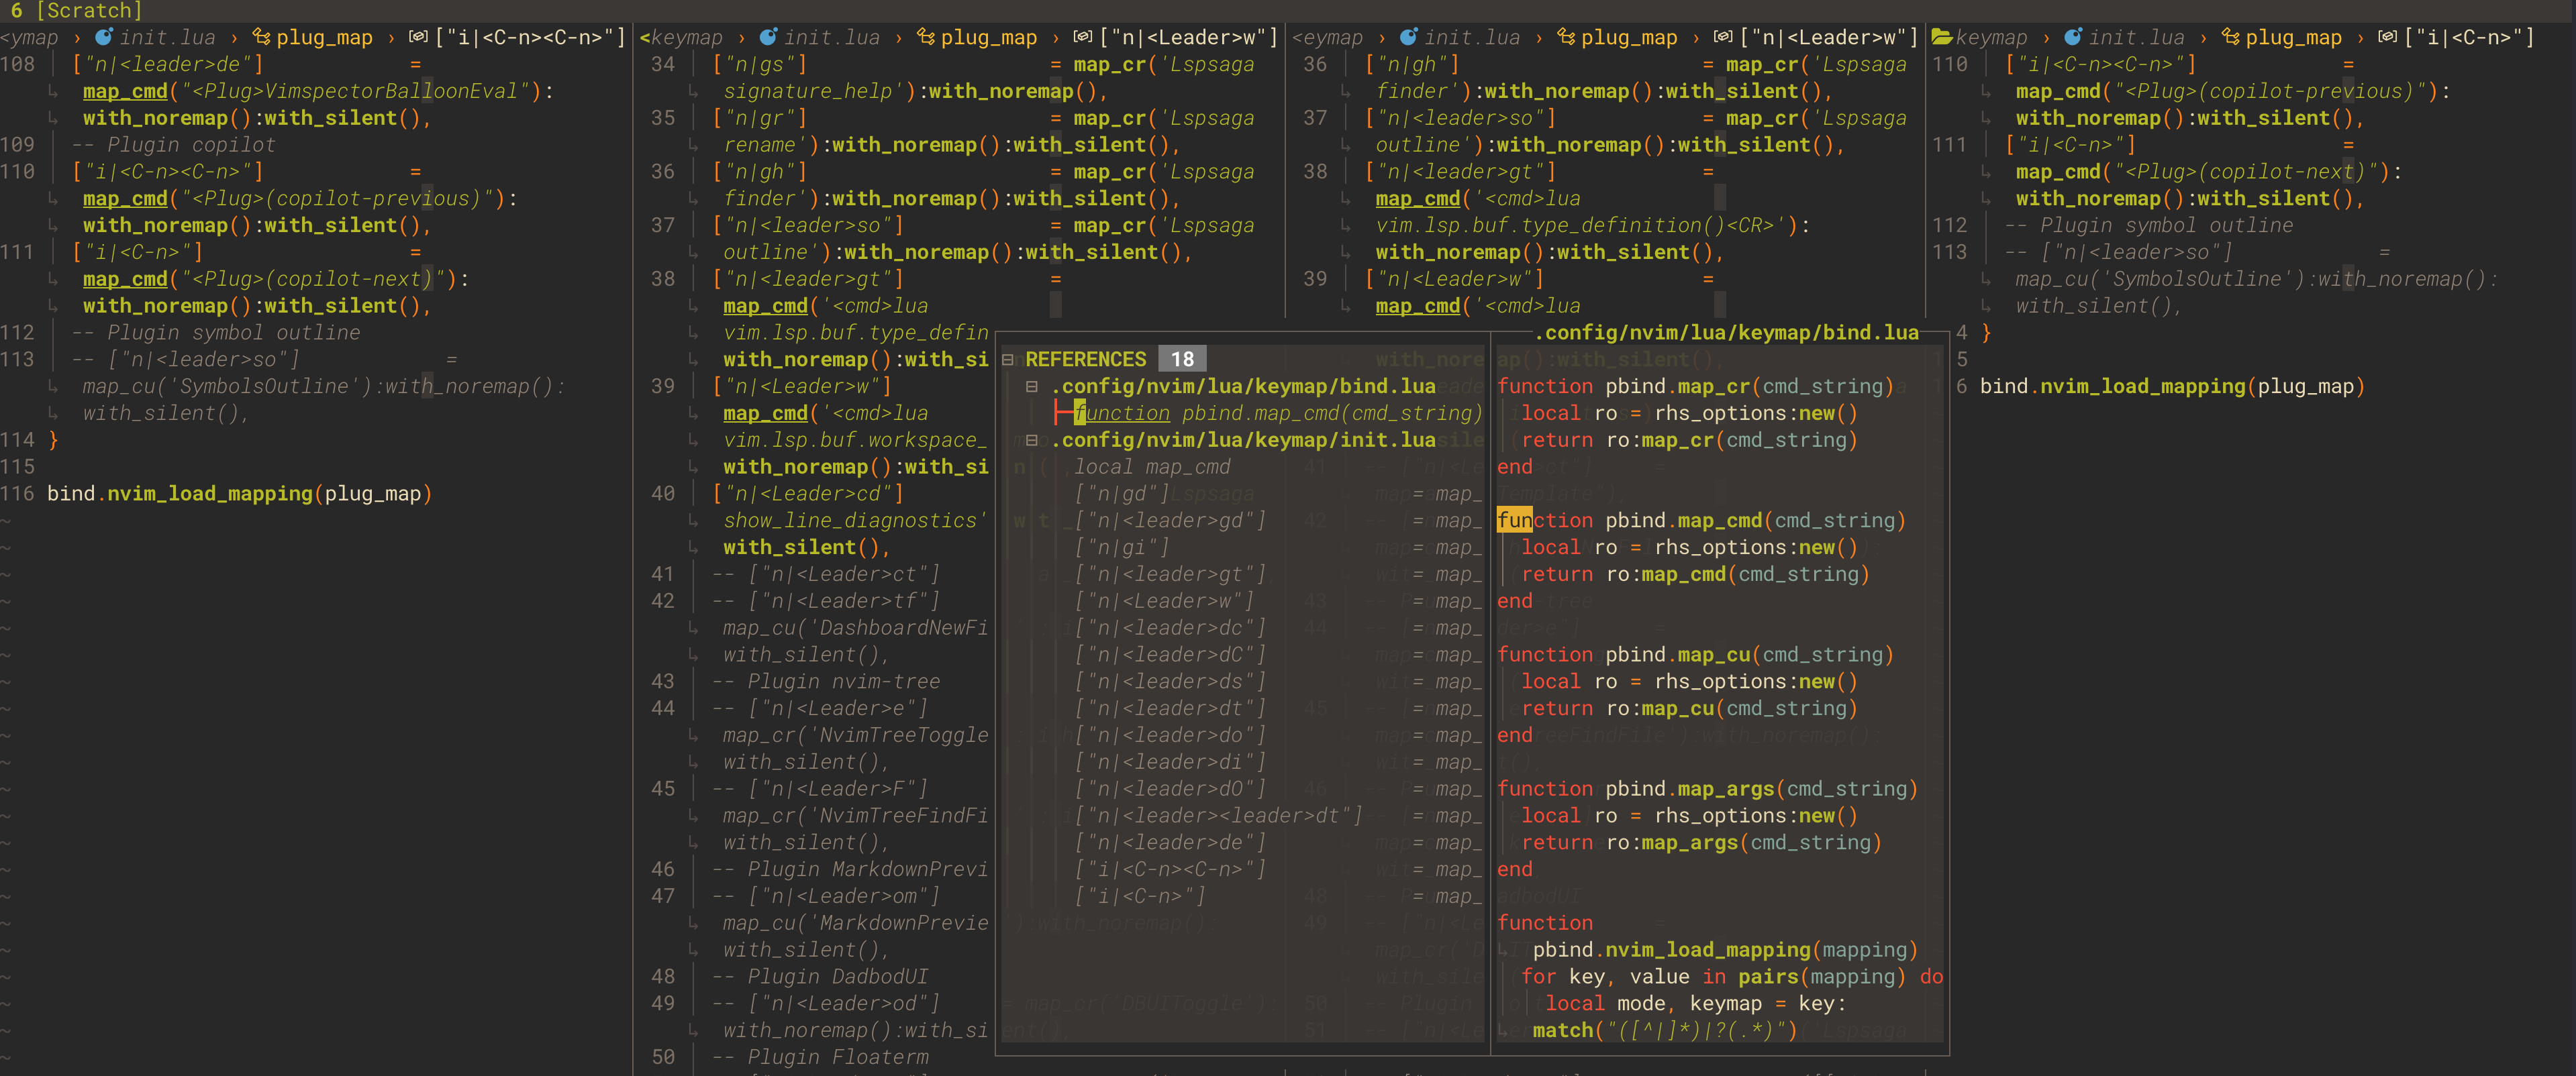Image resolution: width=2576 pixels, height=1076 pixels.
Task: Collapse the .config/nvim/lua/keymap/init.lua reference group
Action: pos(1033,439)
